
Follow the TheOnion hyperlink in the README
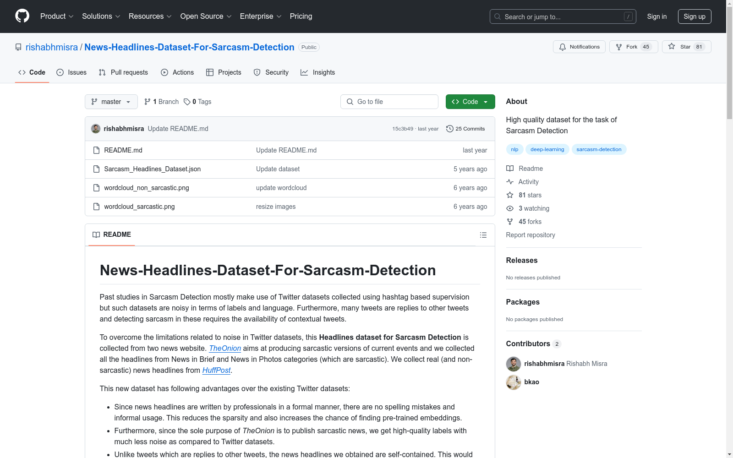(224, 348)
